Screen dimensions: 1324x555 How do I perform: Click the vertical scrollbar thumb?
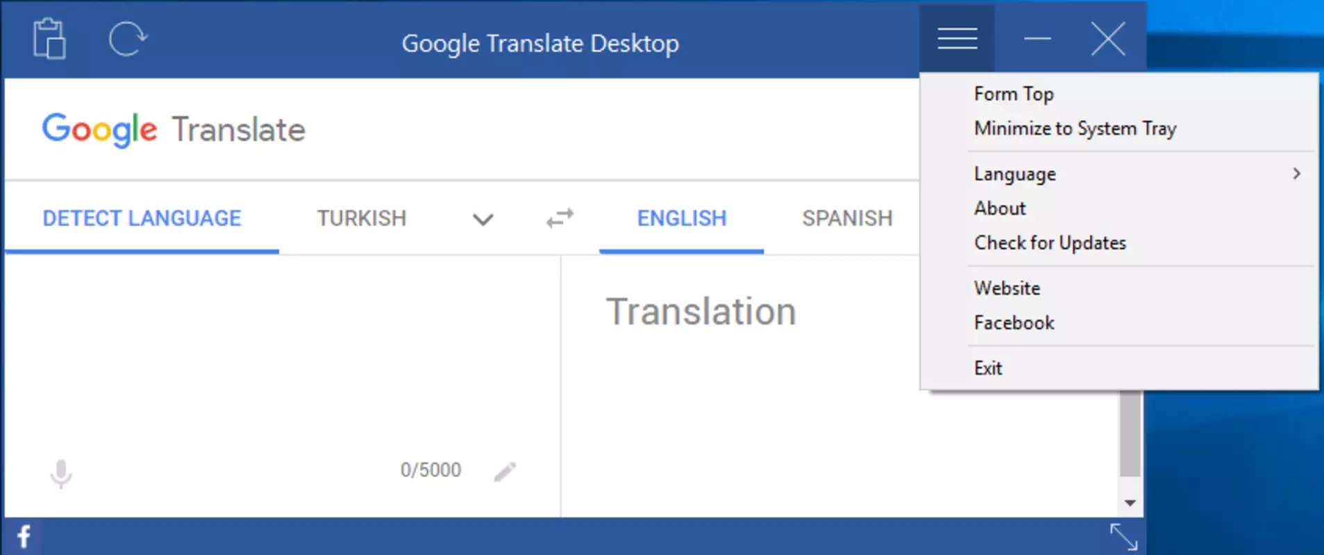click(x=1130, y=434)
